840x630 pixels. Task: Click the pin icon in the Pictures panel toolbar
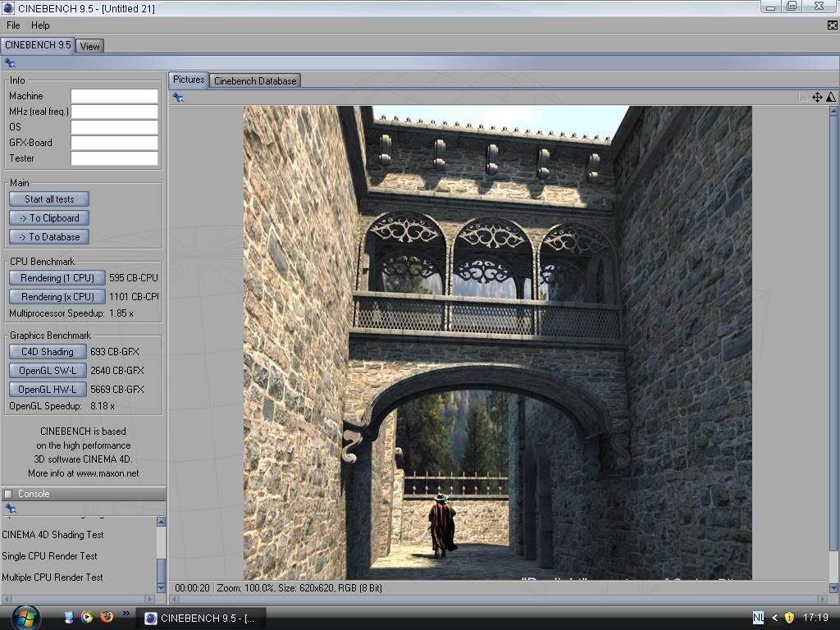point(178,98)
